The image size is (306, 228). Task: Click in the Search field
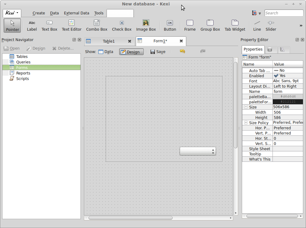point(284,13)
